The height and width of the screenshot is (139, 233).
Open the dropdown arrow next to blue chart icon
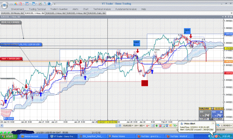click(30, 4)
